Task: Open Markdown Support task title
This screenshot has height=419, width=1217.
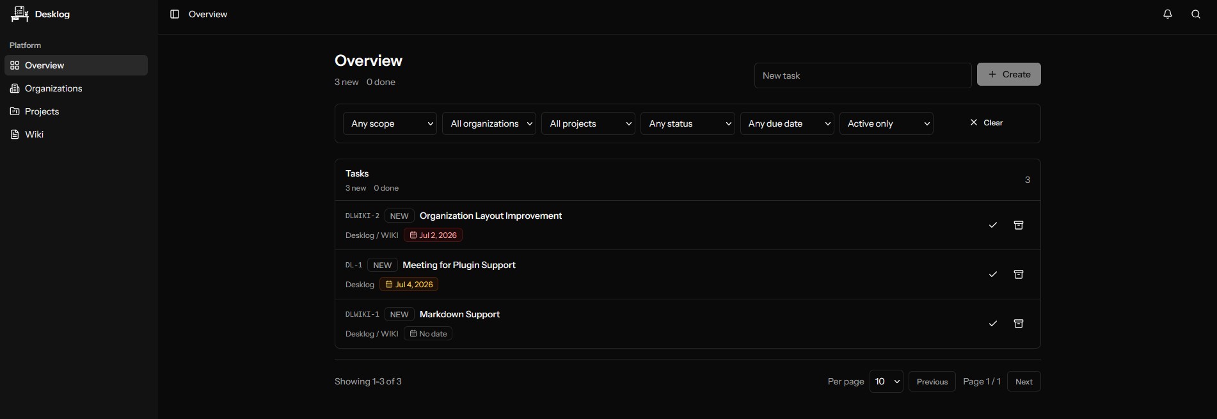Action: tap(459, 314)
